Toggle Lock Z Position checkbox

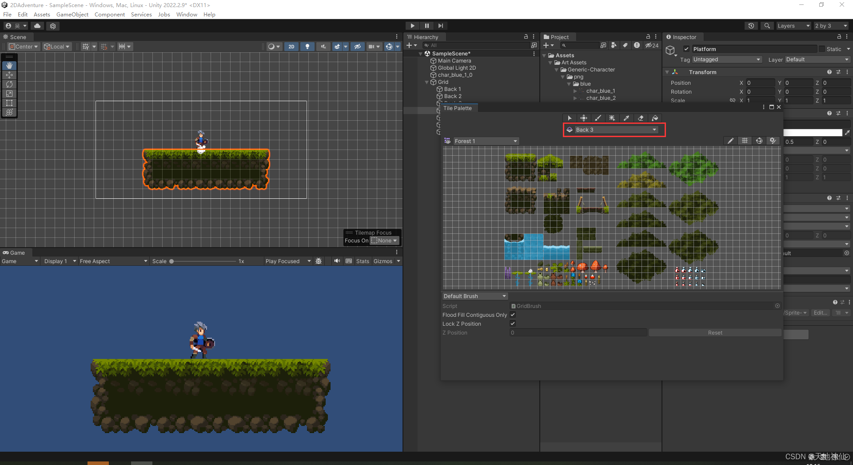pos(513,324)
